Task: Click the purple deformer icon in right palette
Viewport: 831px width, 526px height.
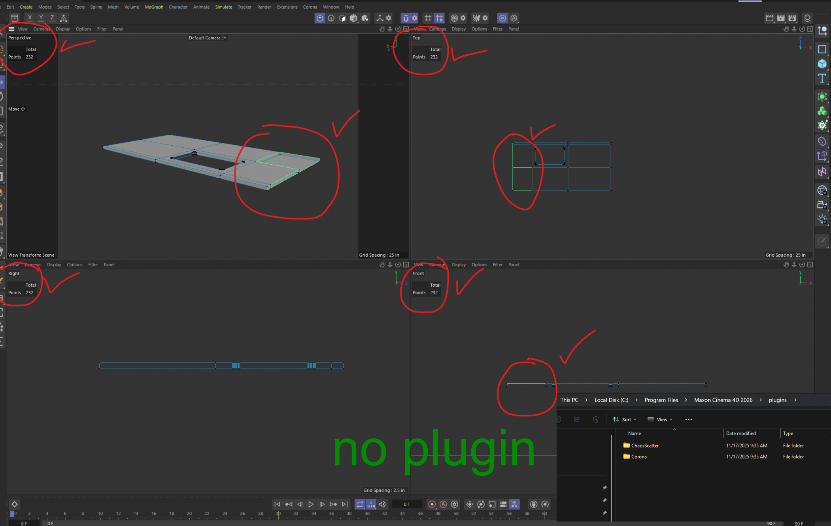Action: coord(822,141)
